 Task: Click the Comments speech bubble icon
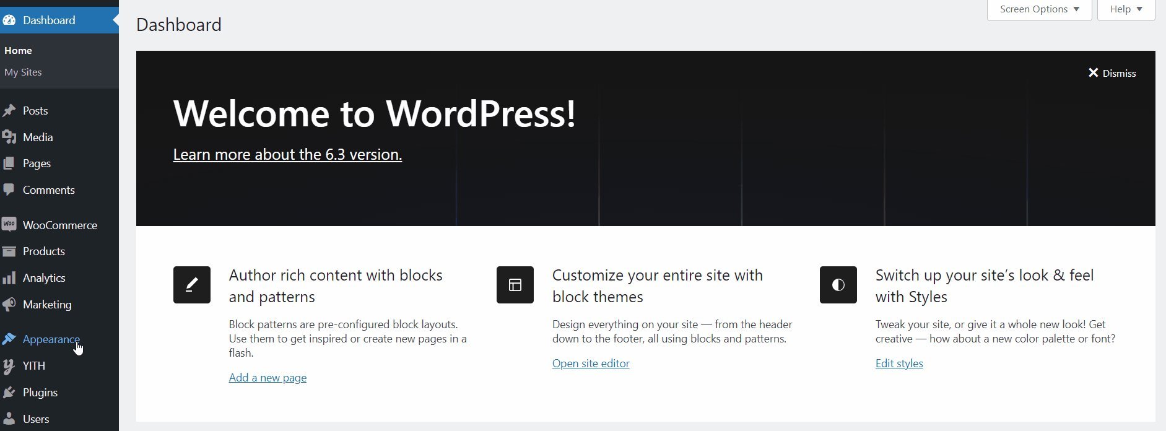pos(9,190)
